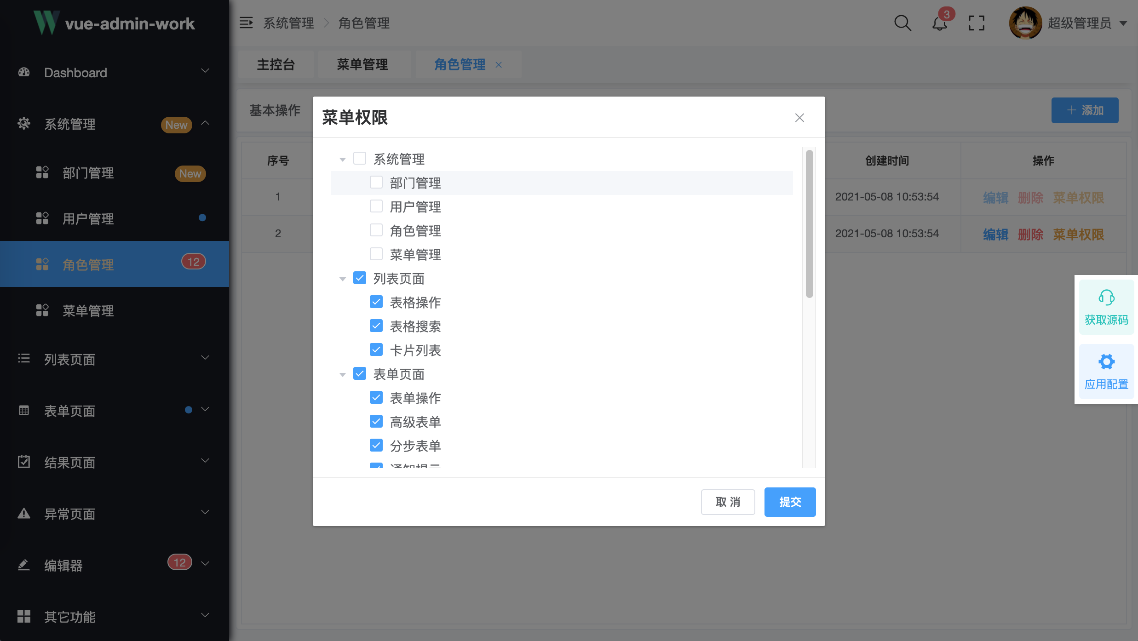Close the 菜单权限 dialog with X icon
The height and width of the screenshot is (641, 1138).
799,118
